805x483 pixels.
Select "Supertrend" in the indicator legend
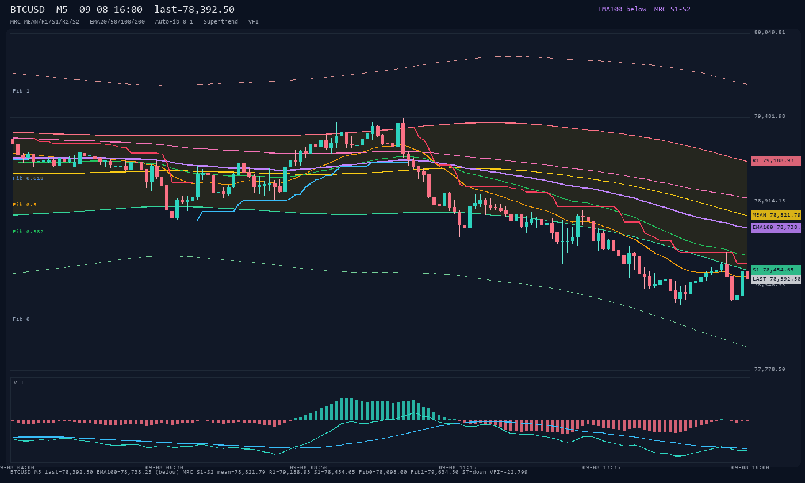[x=221, y=21]
